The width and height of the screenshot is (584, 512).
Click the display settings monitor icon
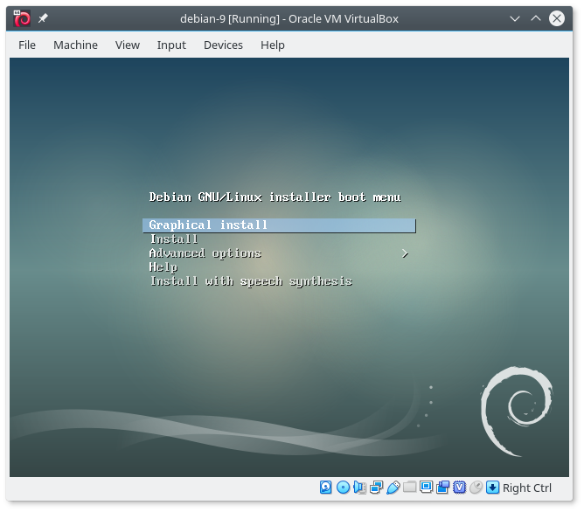coord(426,488)
